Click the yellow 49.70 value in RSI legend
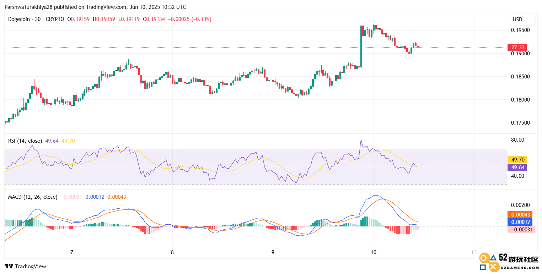Viewport: 542px width, 274px height. [x=68, y=141]
